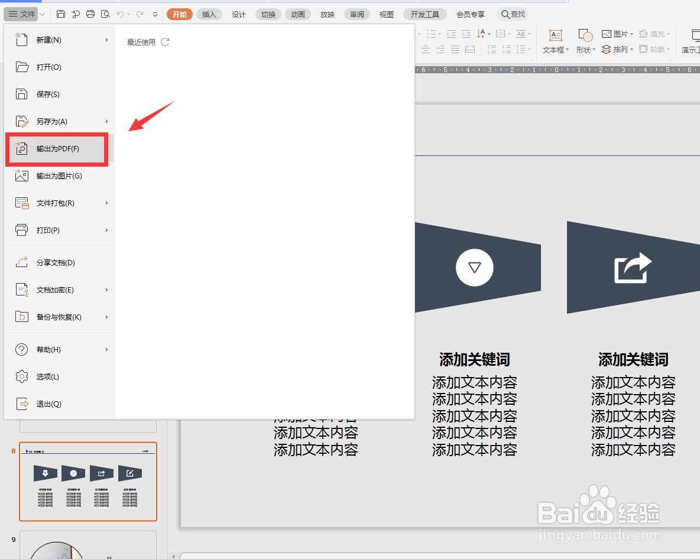The height and width of the screenshot is (559, 700).
Task: Open the dropdown arrow next to 文件
Action: point(43,14)
